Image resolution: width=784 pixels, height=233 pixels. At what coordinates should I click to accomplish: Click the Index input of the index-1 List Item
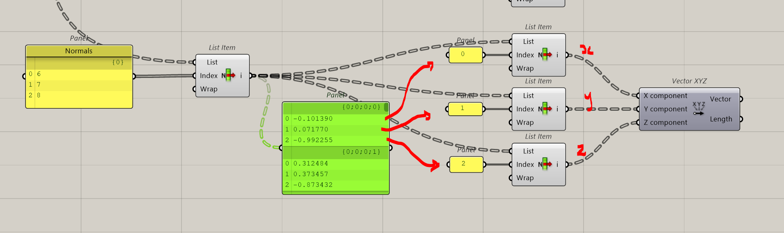click(x=525, y=109)
